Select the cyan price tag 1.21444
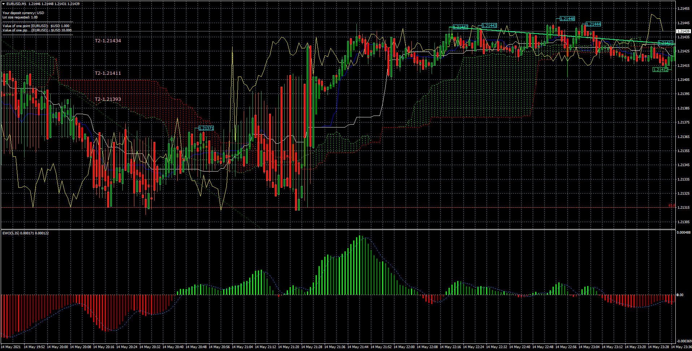Image resolution: width=692 pixels, height=351 pixels. 593,25
